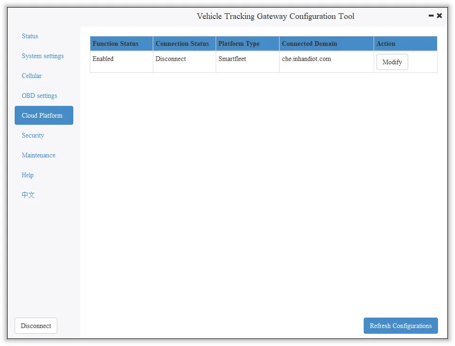Screen dimensions: 455x346
Task: Open the Help section
Action: coord(27,175)
